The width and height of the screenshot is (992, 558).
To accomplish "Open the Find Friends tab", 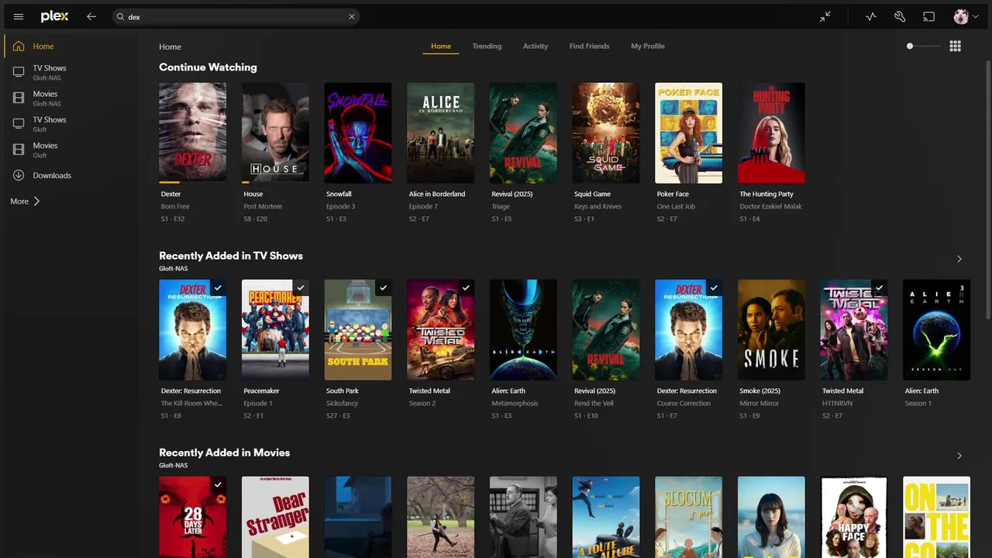I will (589, 46).
